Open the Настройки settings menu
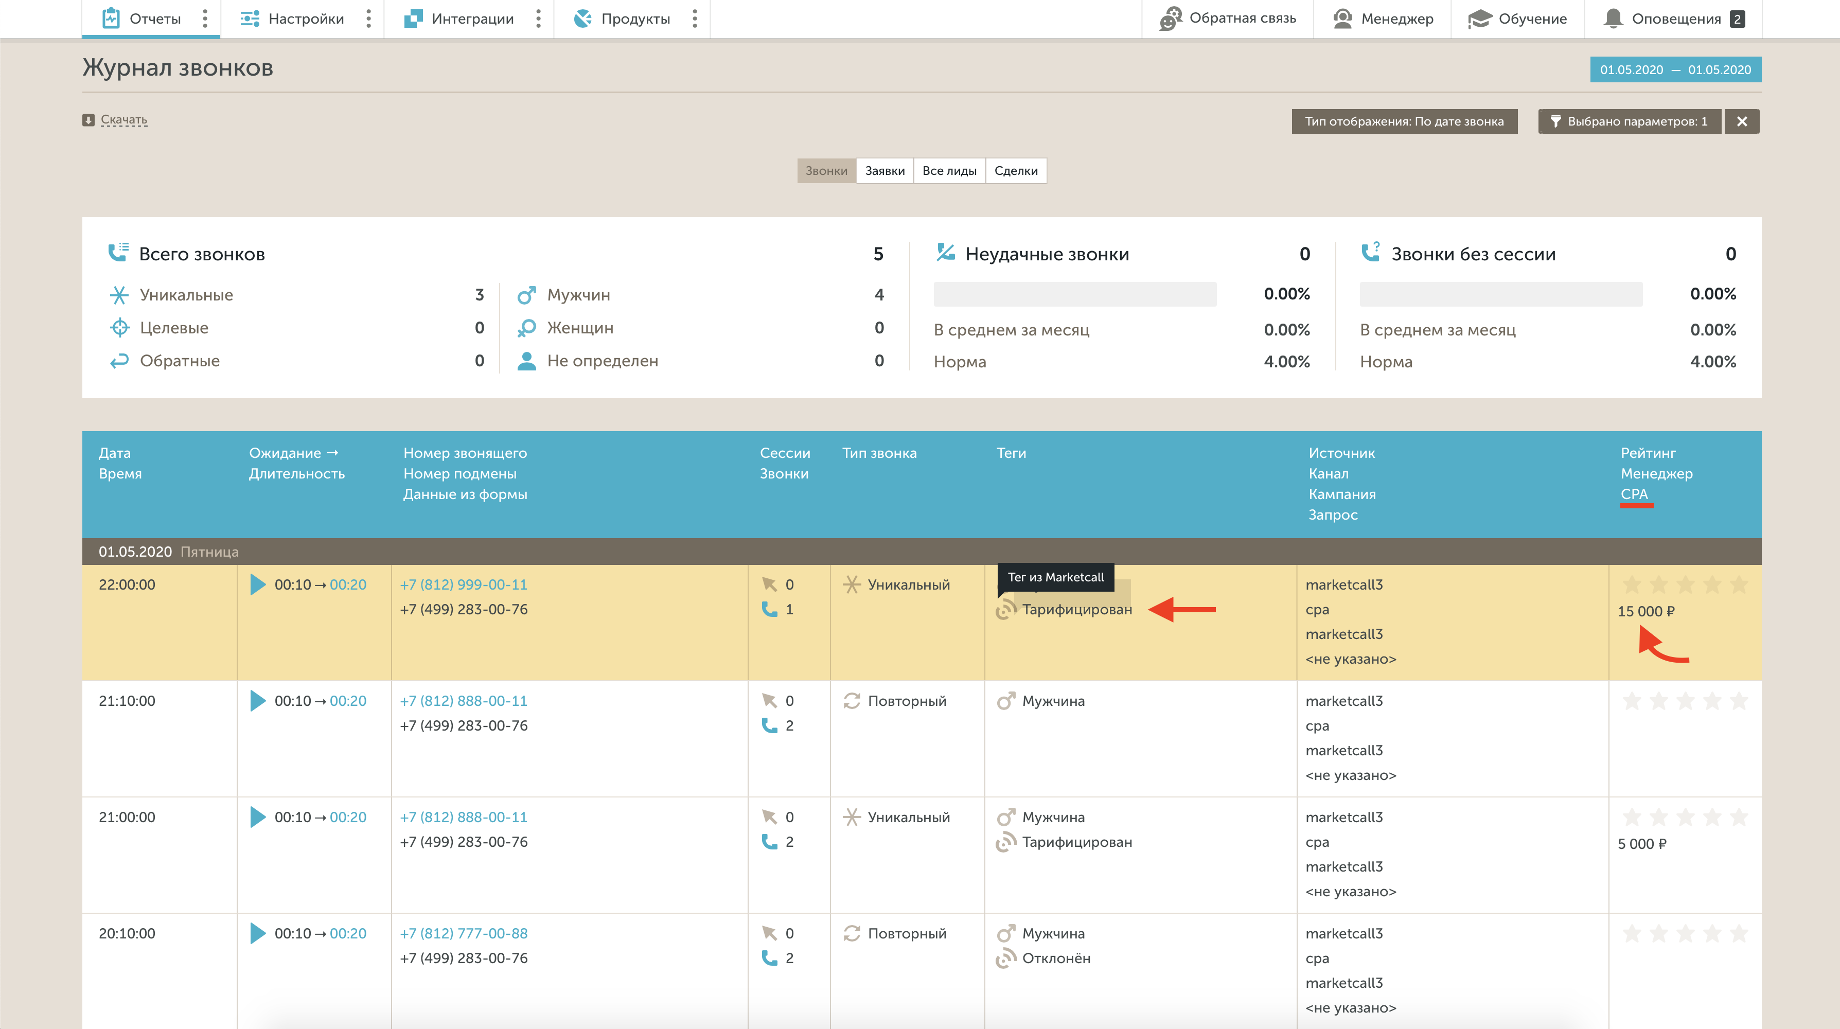This screenshot has width=1840, height=1029. 292,19
